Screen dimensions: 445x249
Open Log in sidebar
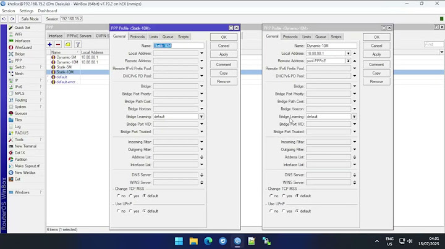tap(17, 126)
